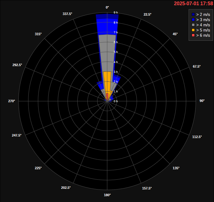Click the '4 h' radial axis label
The height and width of the screenshot is (202, 214).
coord(116,62)
